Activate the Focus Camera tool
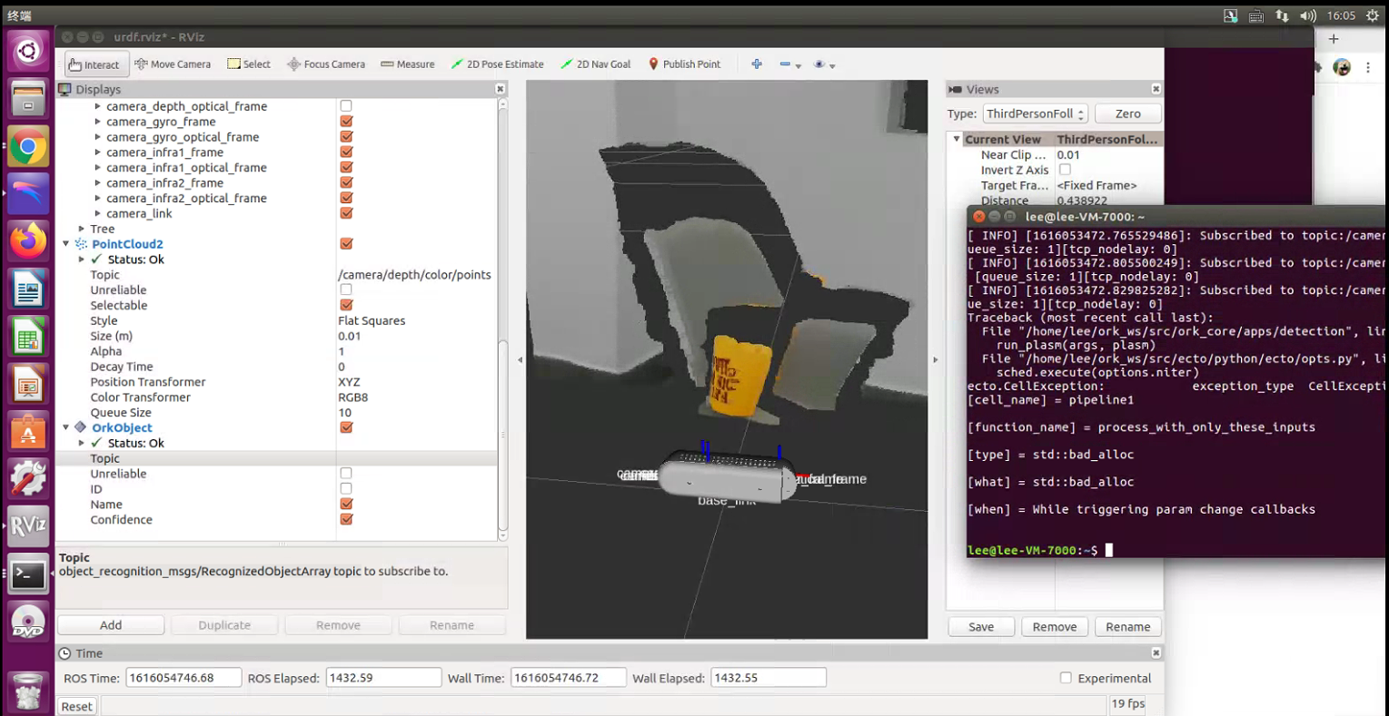1389x716 pixels. pos(325,64)
